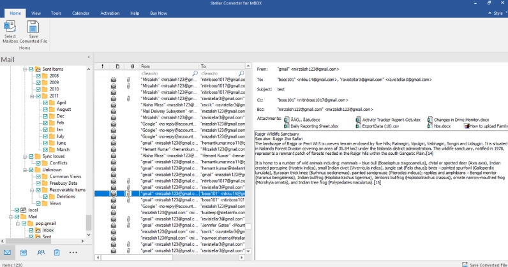Select the Mail Delivery Subsystem email row
This screenshot has width=508, height=267.
[x=170, y=111]
